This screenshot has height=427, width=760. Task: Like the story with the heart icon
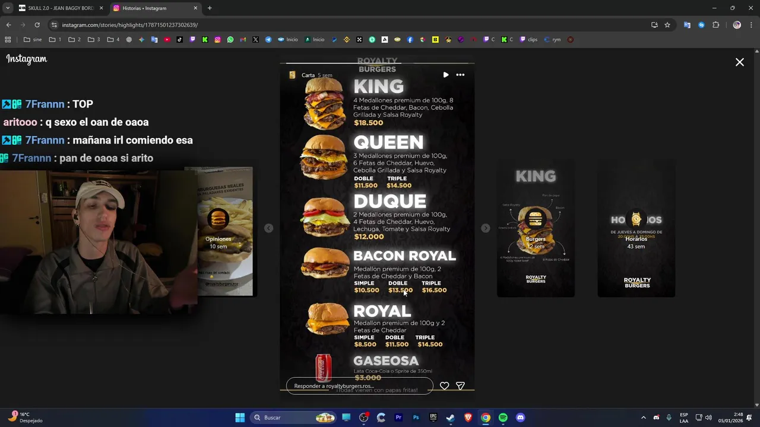pos(444,386)
